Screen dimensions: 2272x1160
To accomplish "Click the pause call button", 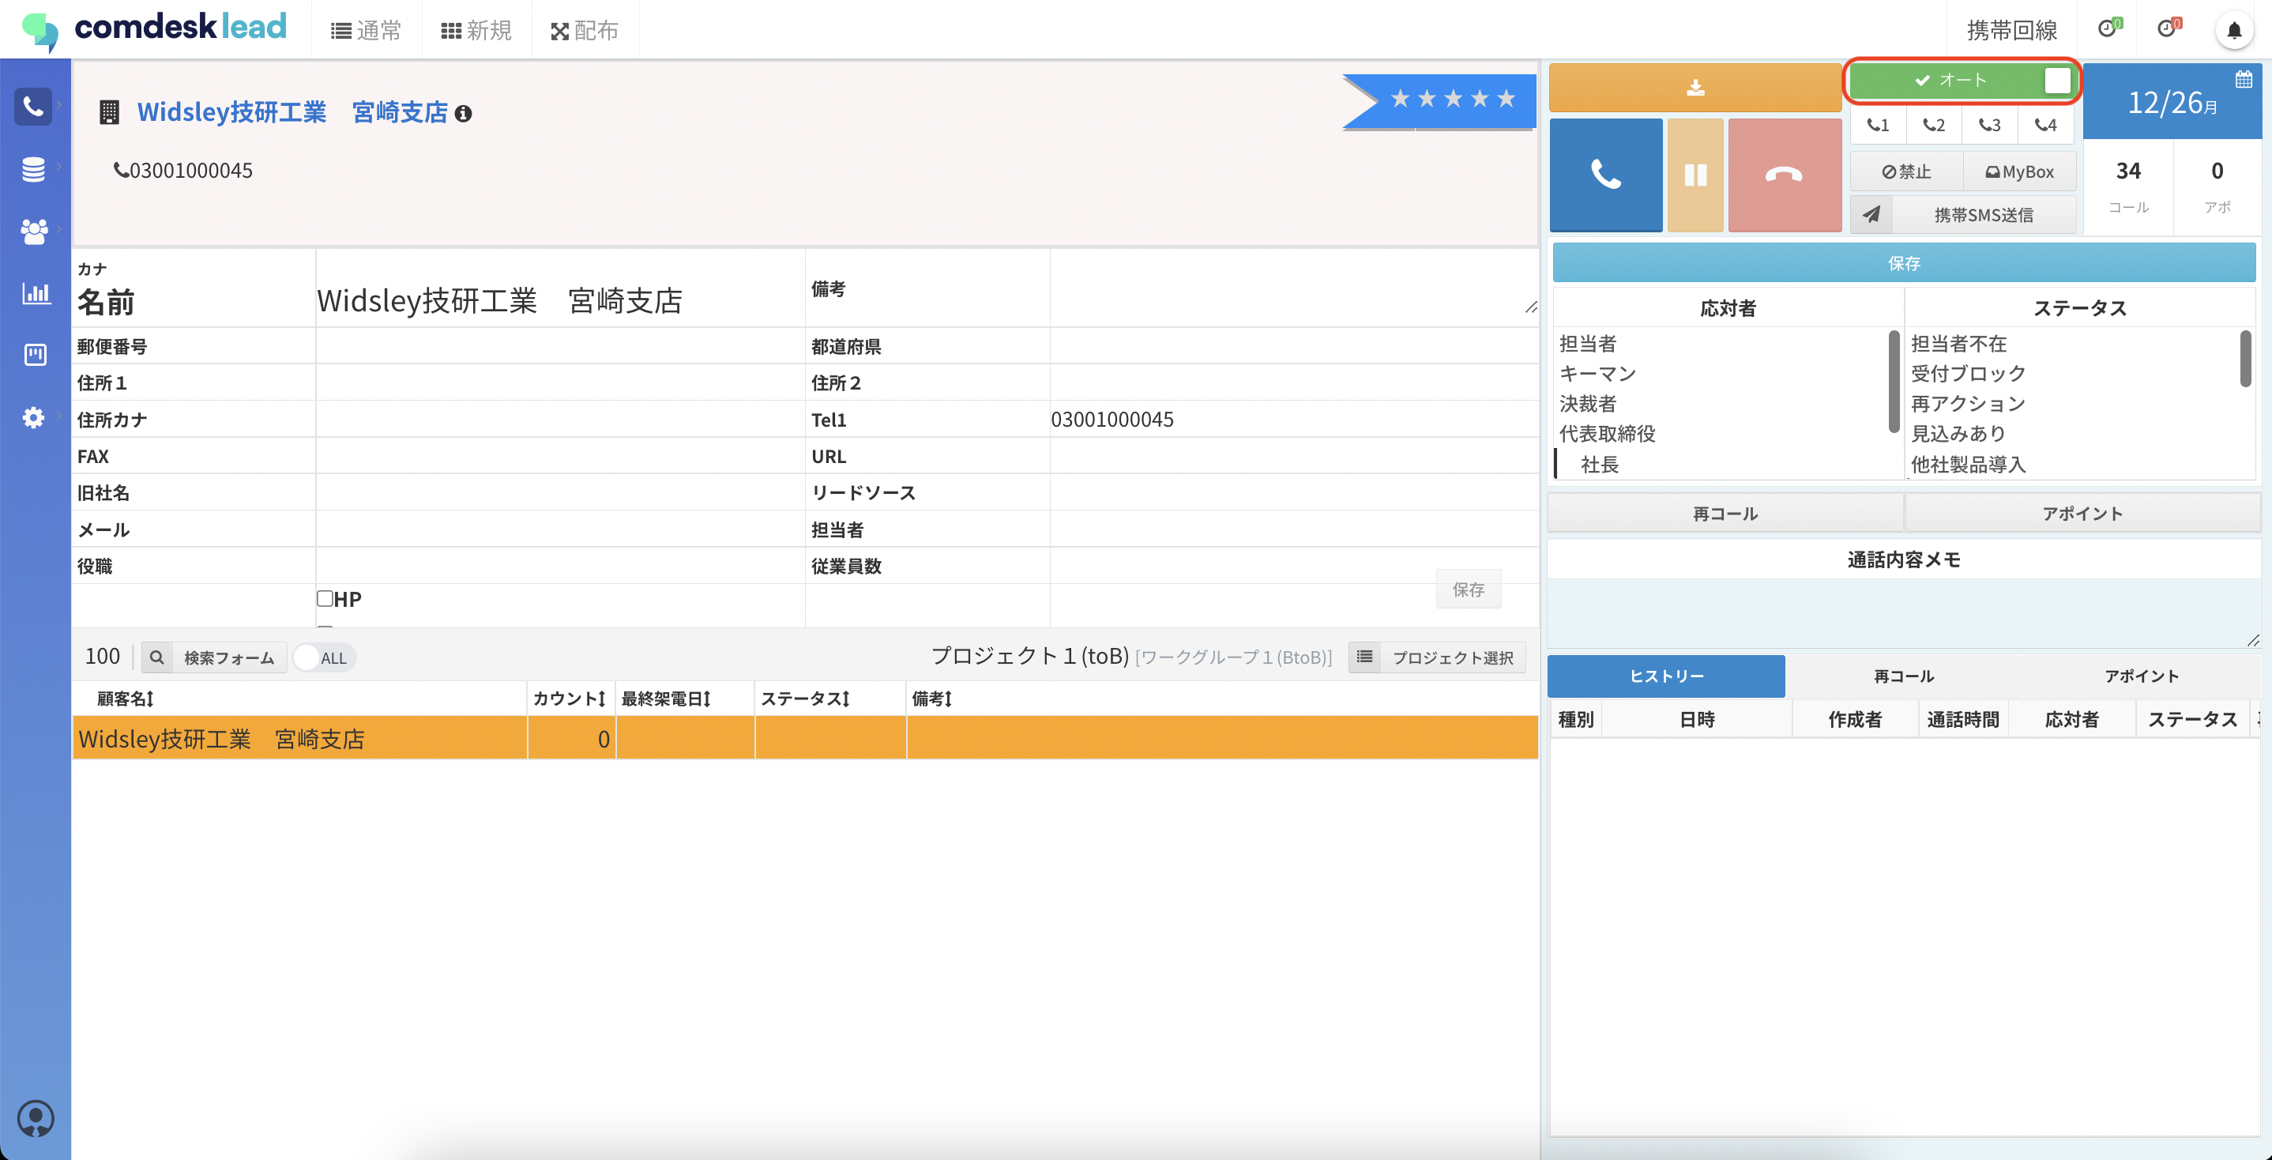I will click(x=1695, y=175).
